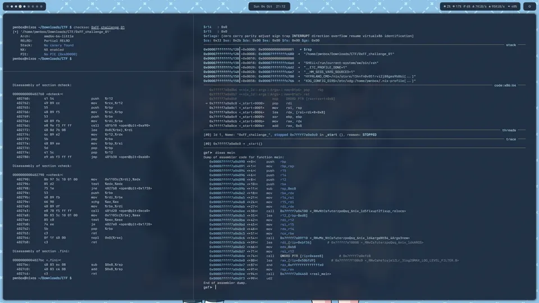Click the 2% CPU usage indicator

point(447,7)
